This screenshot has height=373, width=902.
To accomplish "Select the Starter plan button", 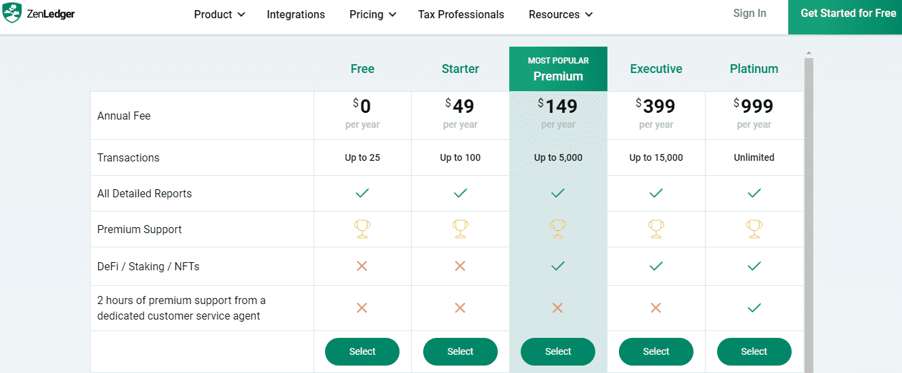I will coord(460,351).
